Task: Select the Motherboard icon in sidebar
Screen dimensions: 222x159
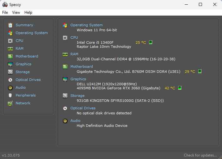Action: pyautogui.click(x=10, y=56)
